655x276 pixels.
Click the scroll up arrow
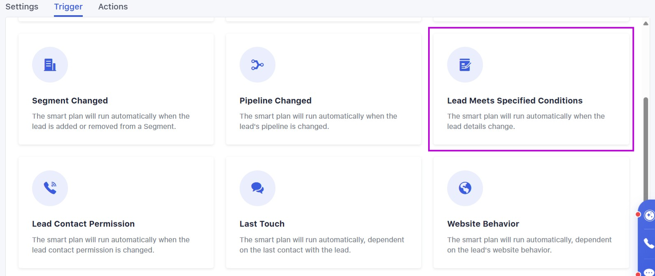click(646, 23)
